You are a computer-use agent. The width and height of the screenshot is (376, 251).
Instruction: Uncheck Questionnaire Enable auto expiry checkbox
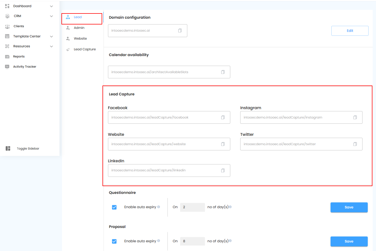(114, 207)
